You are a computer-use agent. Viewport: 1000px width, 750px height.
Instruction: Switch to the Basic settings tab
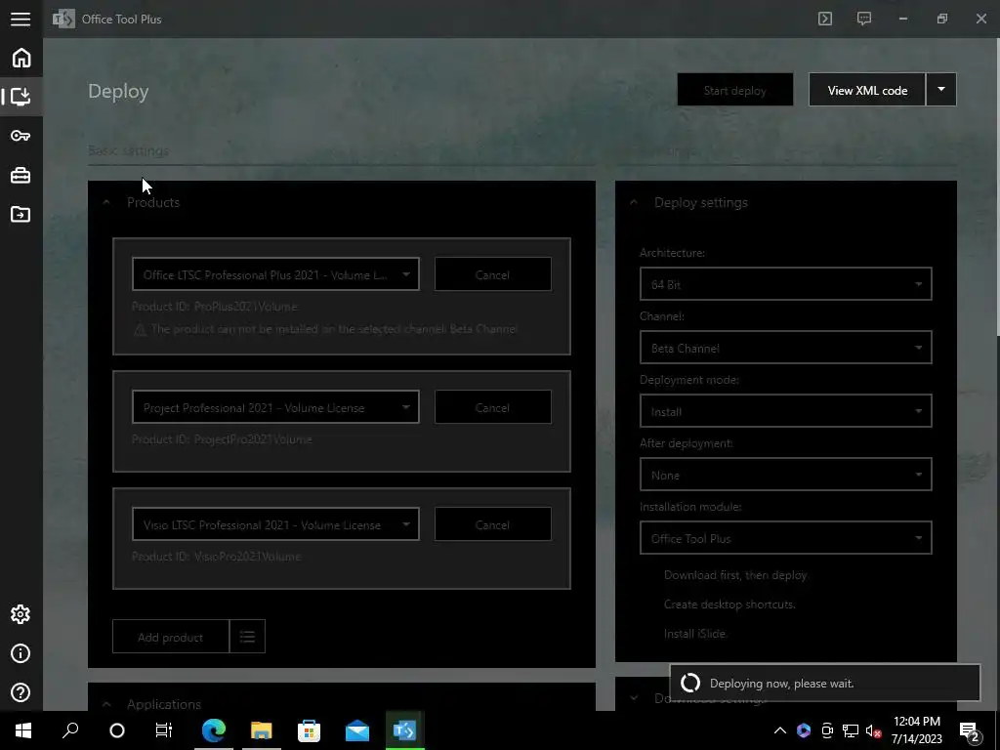[x=128, y=150]
